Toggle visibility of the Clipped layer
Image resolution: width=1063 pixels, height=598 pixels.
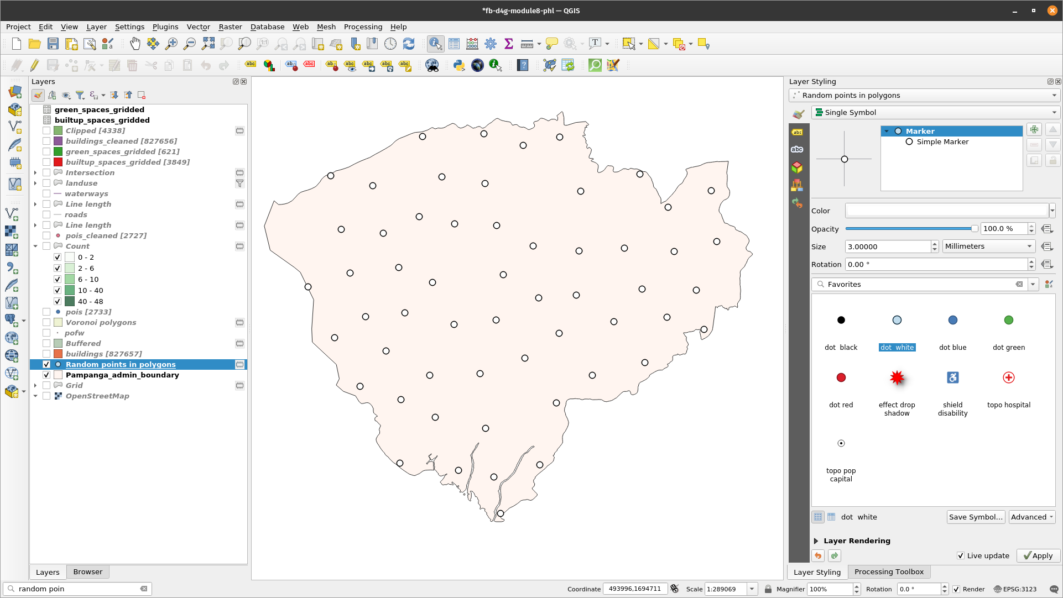46,130
